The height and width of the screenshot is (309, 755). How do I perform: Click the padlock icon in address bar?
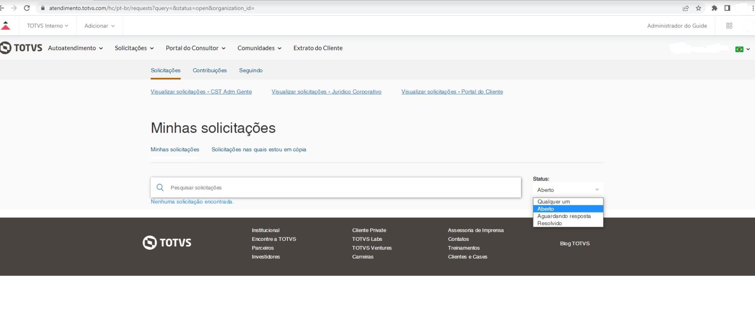coord(43,8)
